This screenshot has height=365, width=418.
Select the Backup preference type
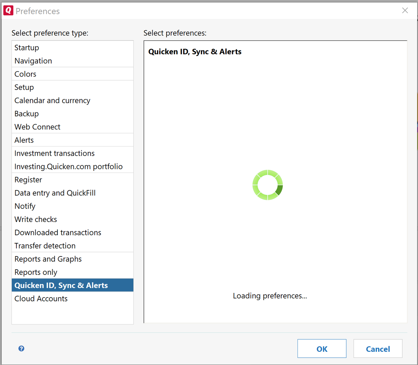point(72,114)
